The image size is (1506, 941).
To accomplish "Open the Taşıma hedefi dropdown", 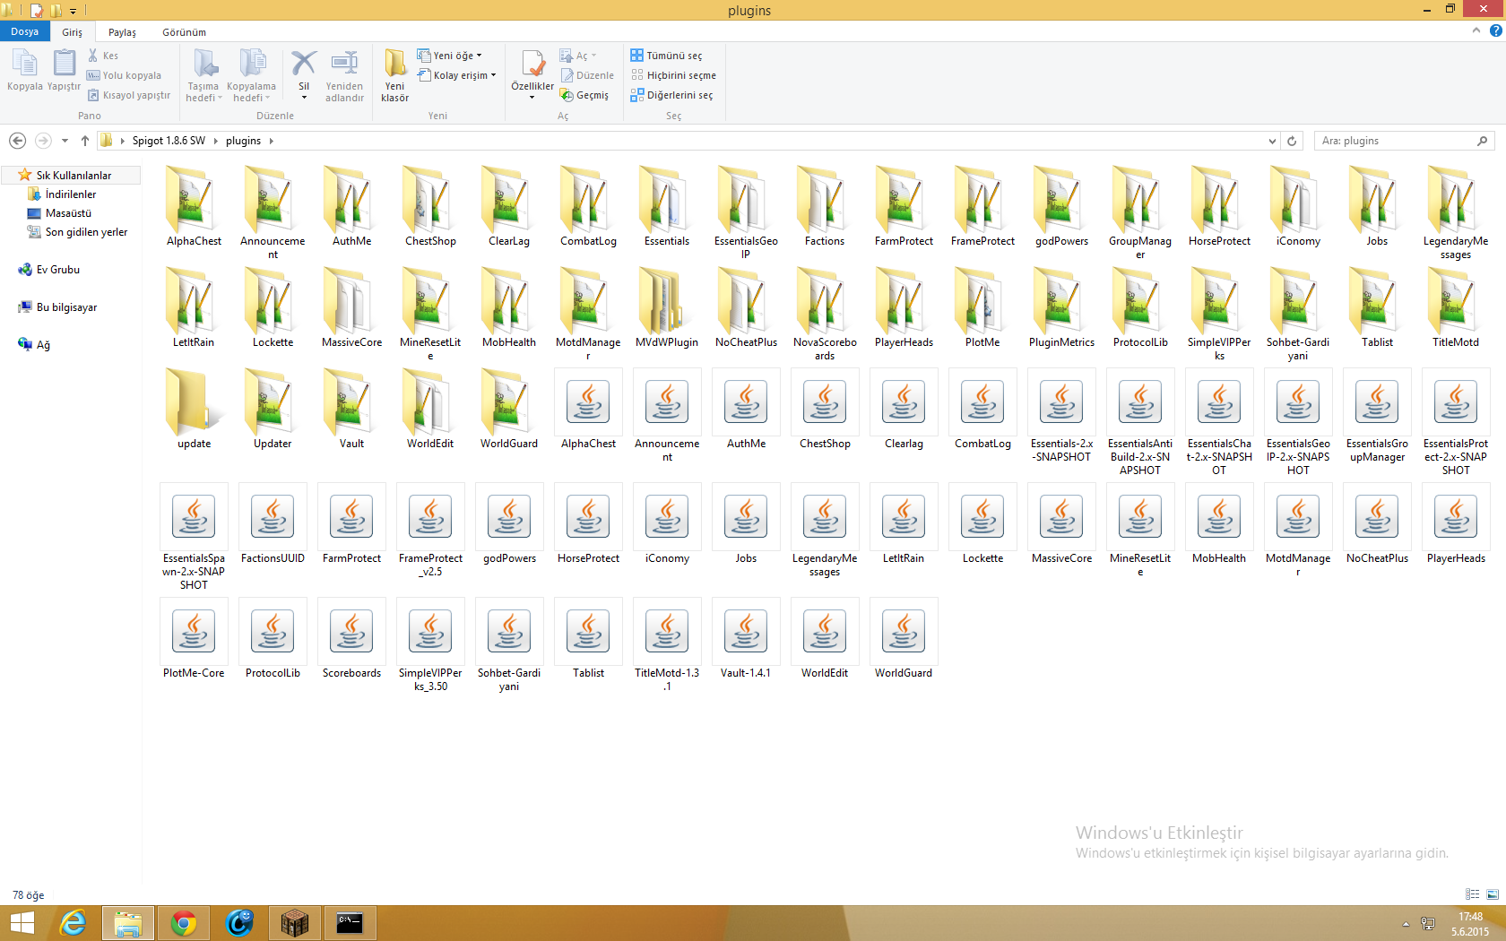I will click(203, 75).
